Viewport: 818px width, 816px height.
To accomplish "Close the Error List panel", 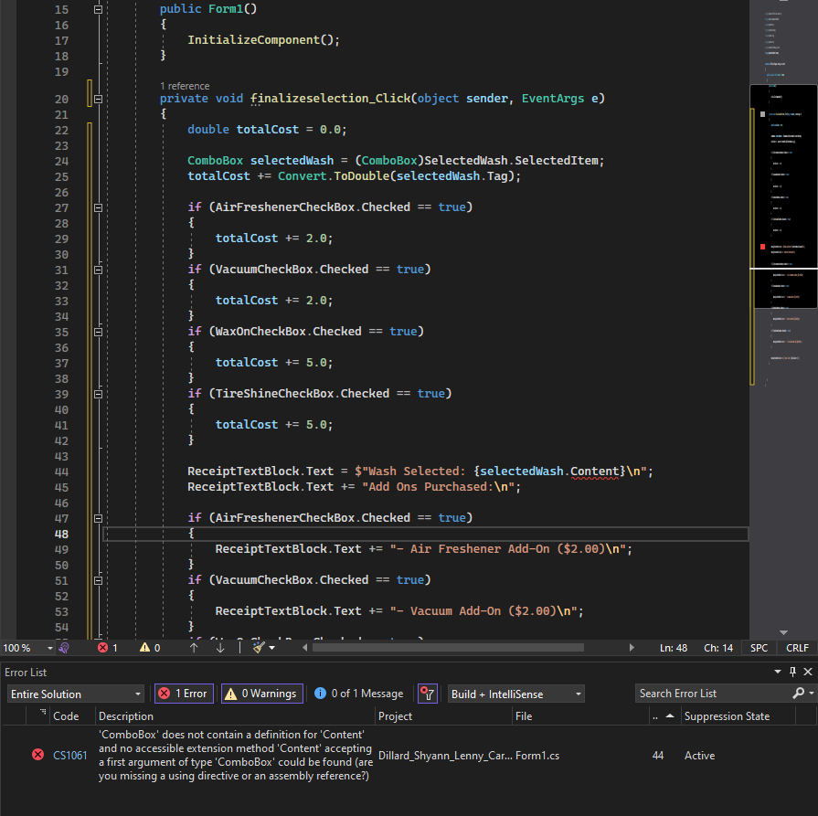I will [x=808, y=672].
